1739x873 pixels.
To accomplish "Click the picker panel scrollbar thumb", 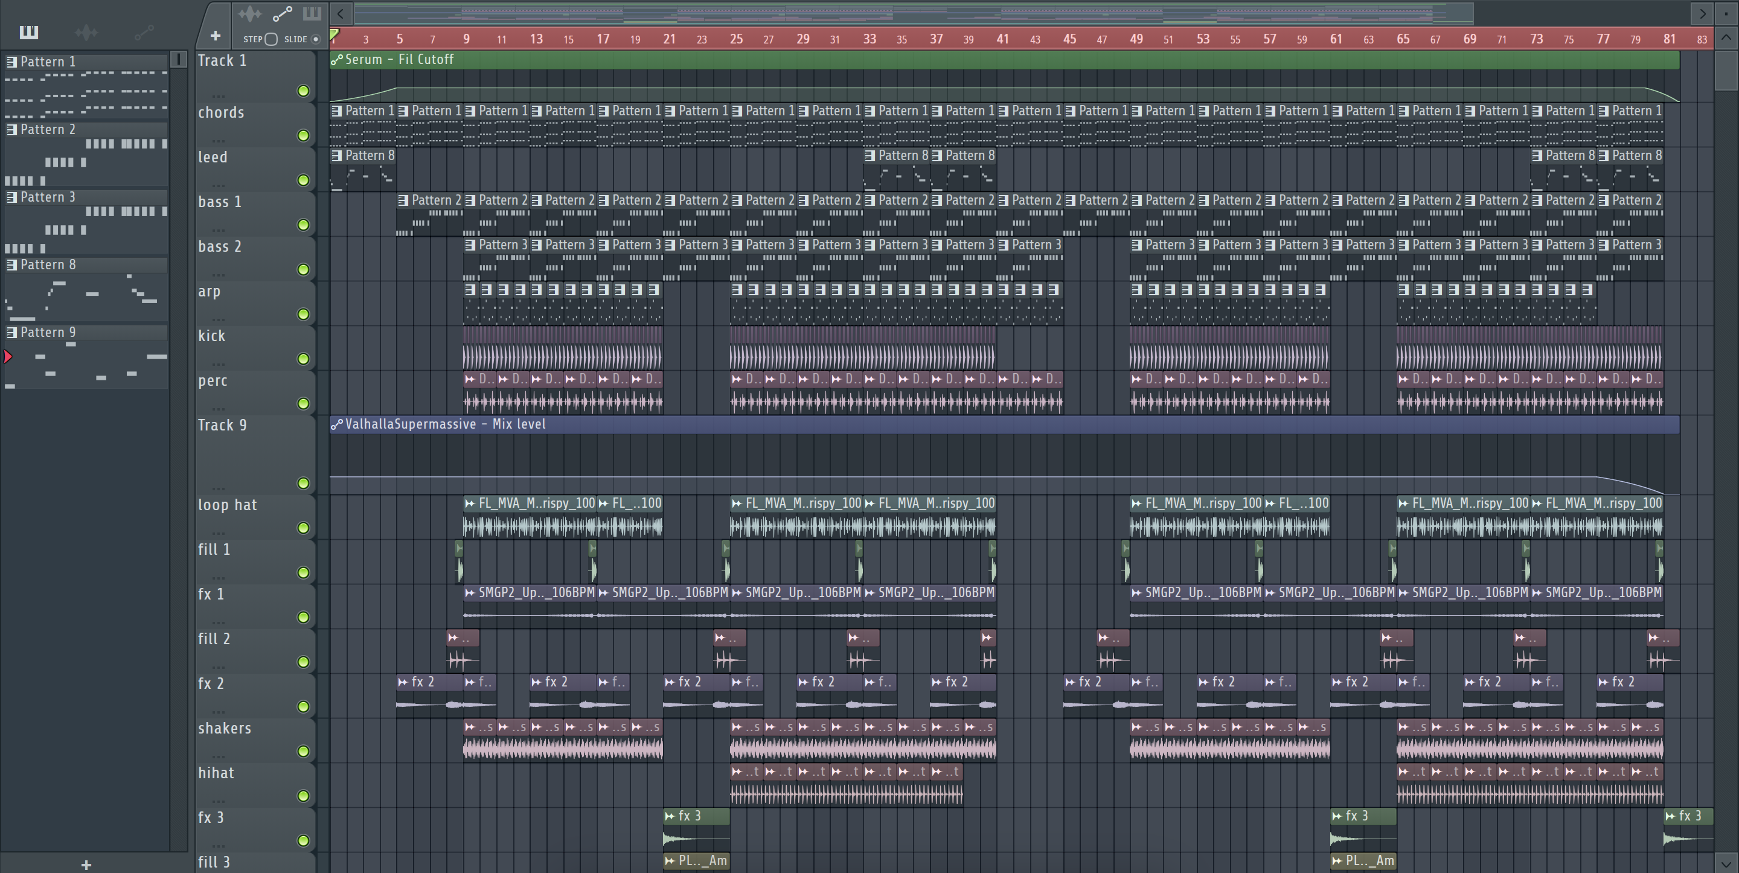I will pyautogui.click(x=179, y=59).
